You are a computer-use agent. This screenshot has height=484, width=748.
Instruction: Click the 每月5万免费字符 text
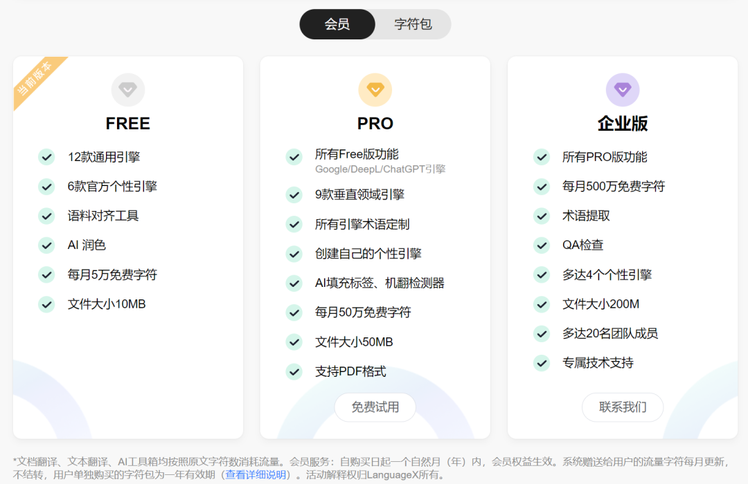tap(112, 275)
